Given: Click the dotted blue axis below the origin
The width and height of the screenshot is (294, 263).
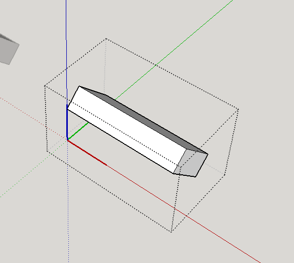Looking at the screenshot, I should pyautogui.click(x=68, y=201).
